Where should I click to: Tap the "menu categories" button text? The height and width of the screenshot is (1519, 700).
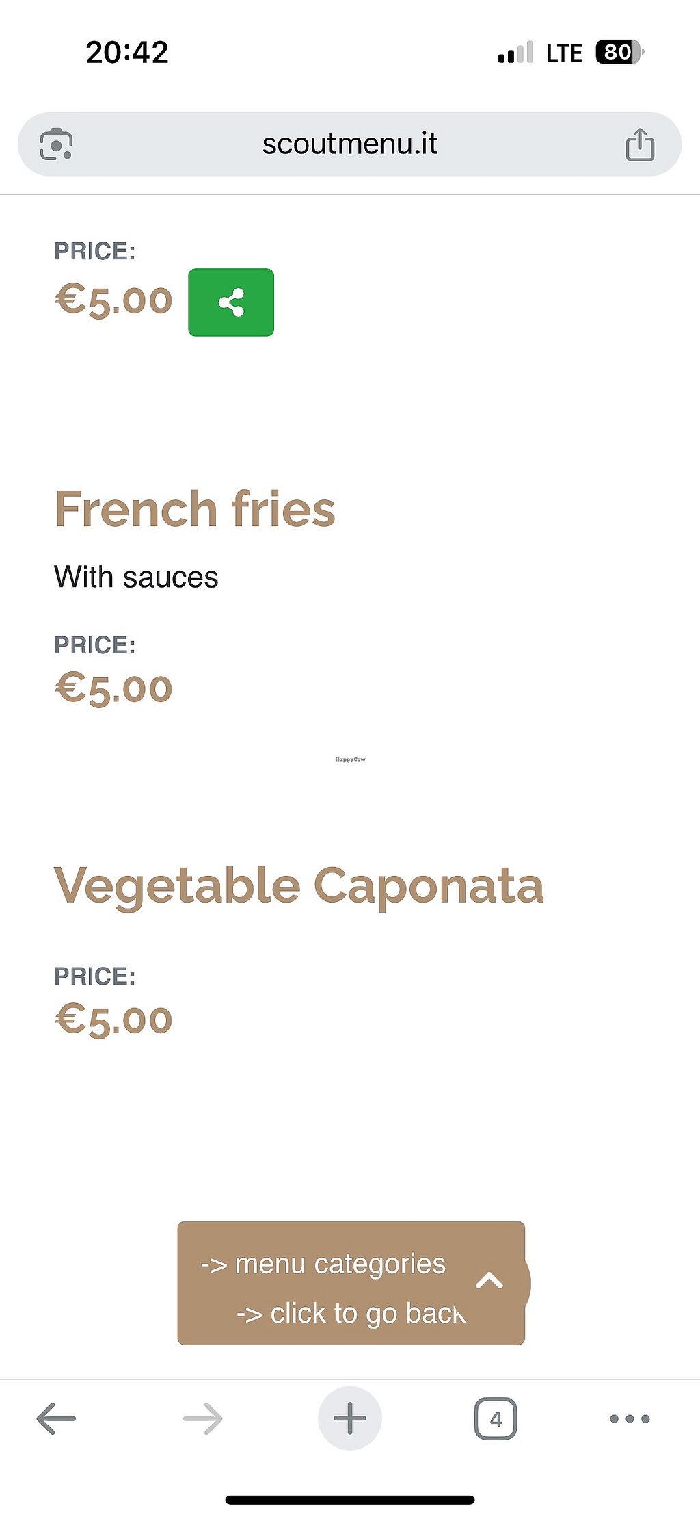point(323,1264)
